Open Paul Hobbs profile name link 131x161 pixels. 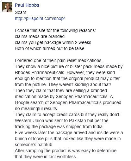click(x=27, y=5)
